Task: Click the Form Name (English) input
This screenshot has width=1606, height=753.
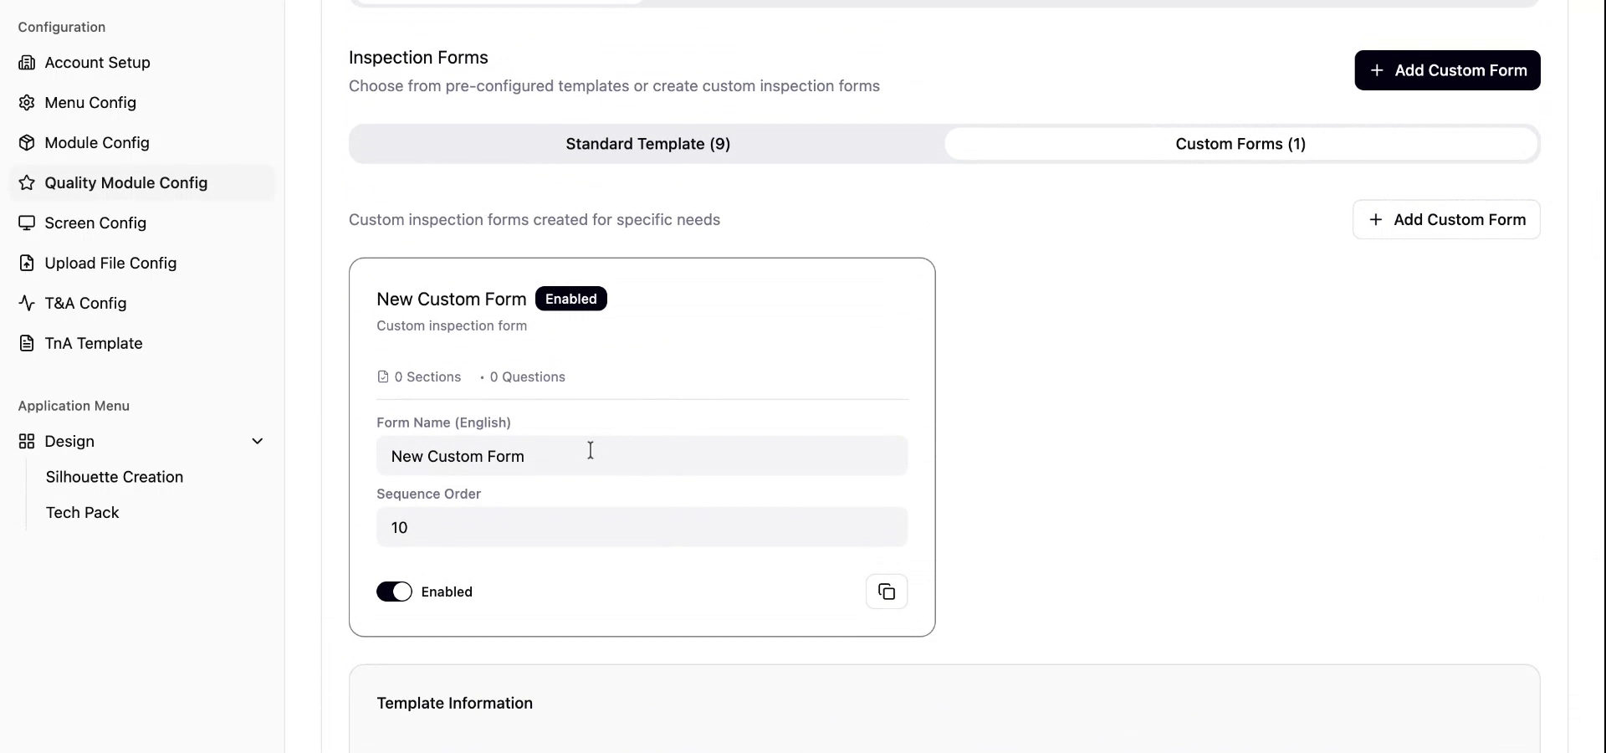Action: pos(641,456)
